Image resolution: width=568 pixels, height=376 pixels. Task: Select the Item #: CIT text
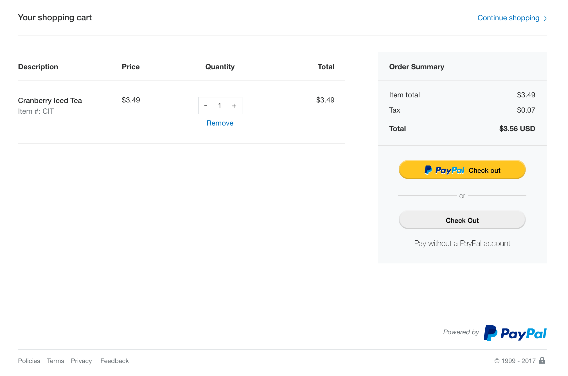click(x=36, y=111)
